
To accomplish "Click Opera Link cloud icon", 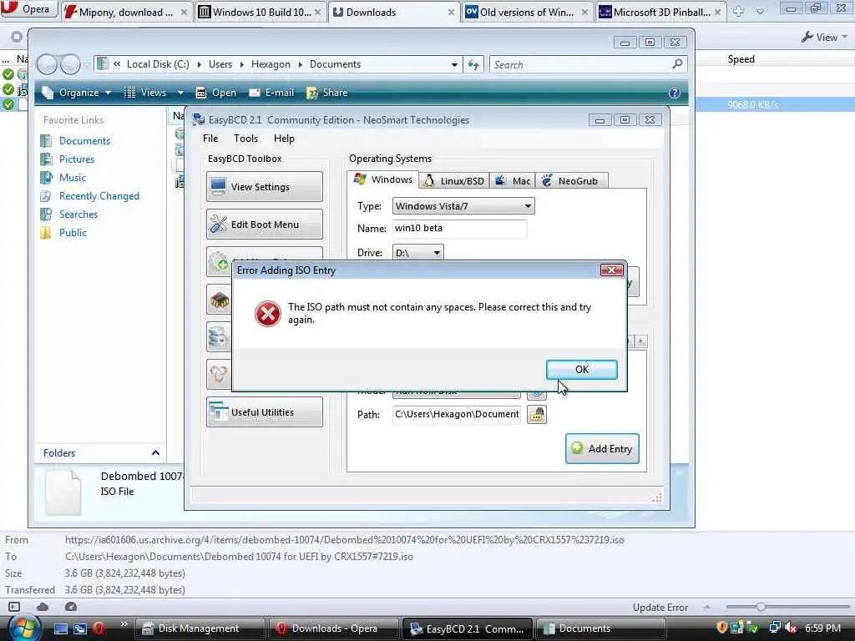I will 43,607.
